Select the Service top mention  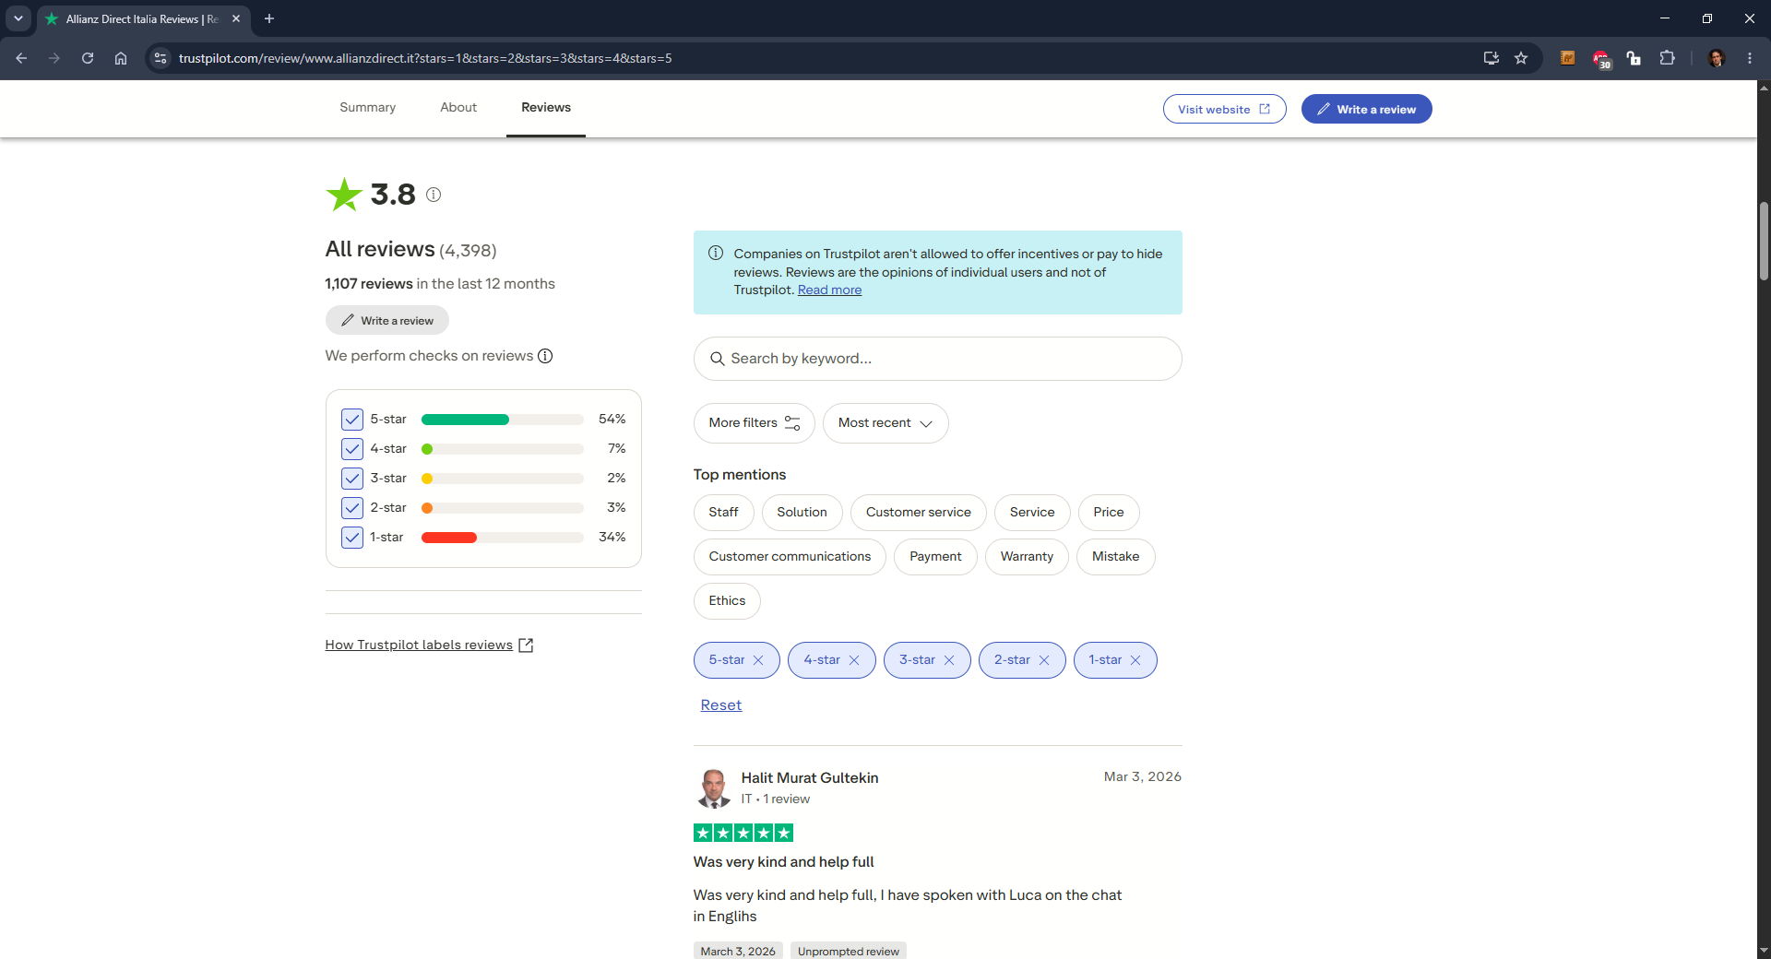(x=1031, y=513)
